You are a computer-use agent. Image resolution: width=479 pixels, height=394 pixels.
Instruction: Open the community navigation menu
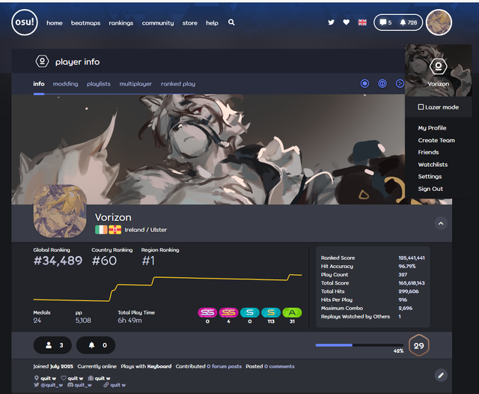pos(158,23)
